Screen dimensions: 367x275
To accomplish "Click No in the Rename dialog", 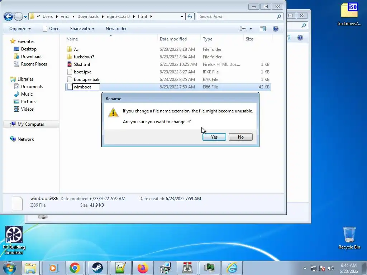I will pos(240,137).
